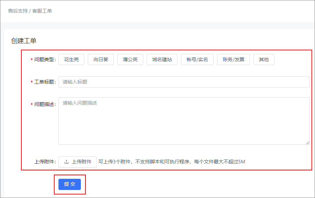Screen dimensions: 315x198
Task: Click the 创建工单 heading text
Action: coord(24,41)
